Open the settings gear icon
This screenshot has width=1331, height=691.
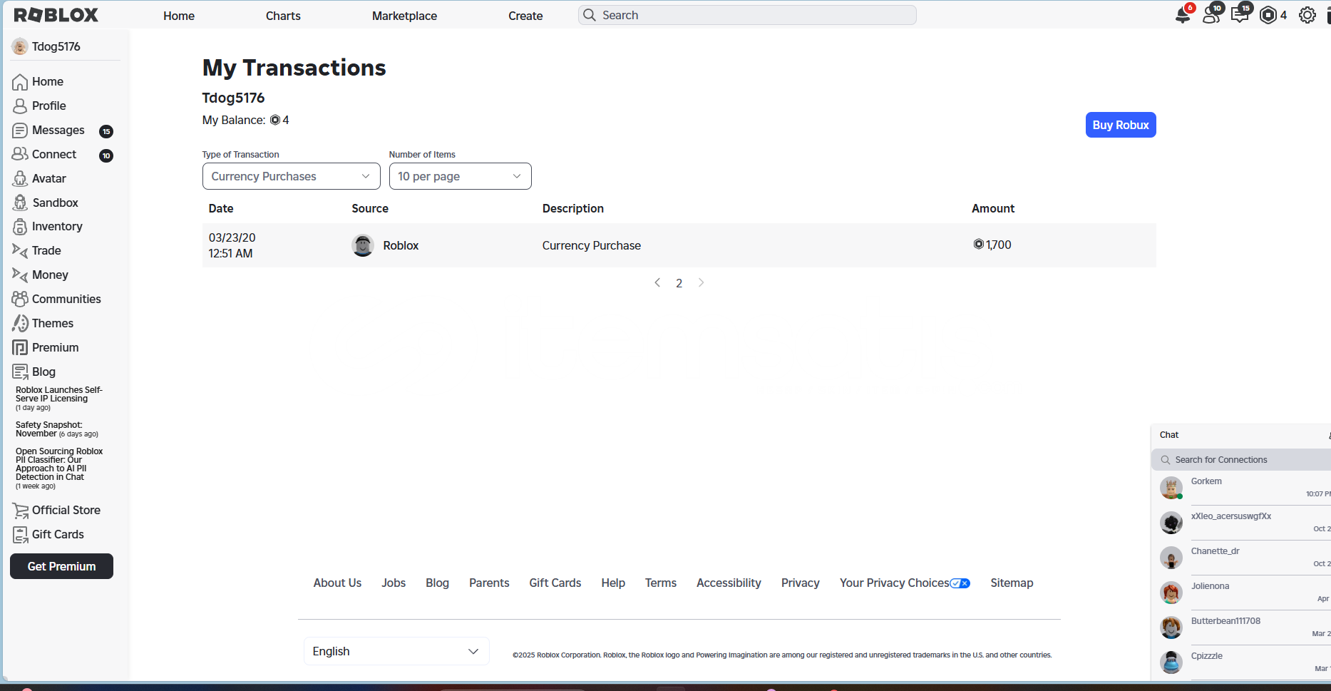[1307, 15]
